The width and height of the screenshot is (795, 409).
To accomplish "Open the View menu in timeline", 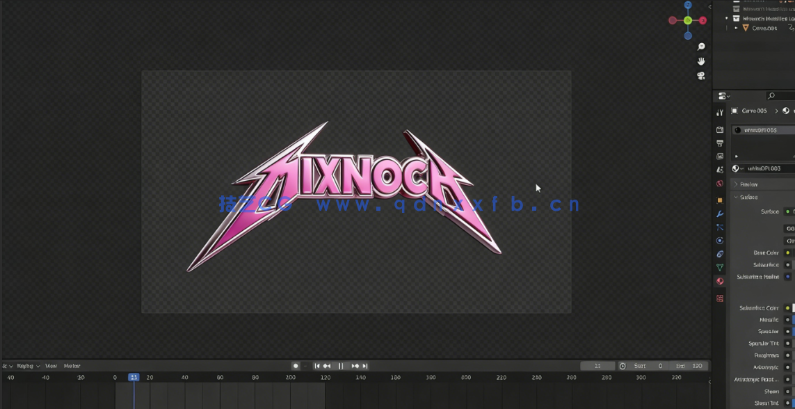I will 51,366.
